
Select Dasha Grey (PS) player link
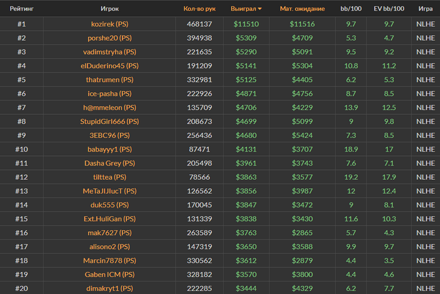pos(110,164)
